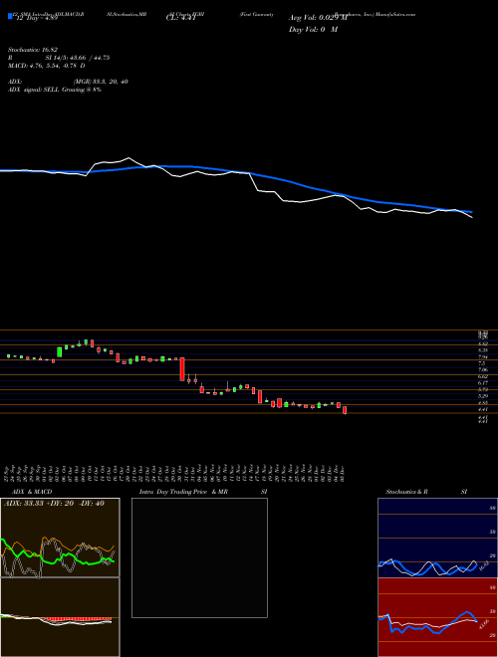Click the ADX (MGR) 33.3, 20, 40 values

click(x=101, y=82)
